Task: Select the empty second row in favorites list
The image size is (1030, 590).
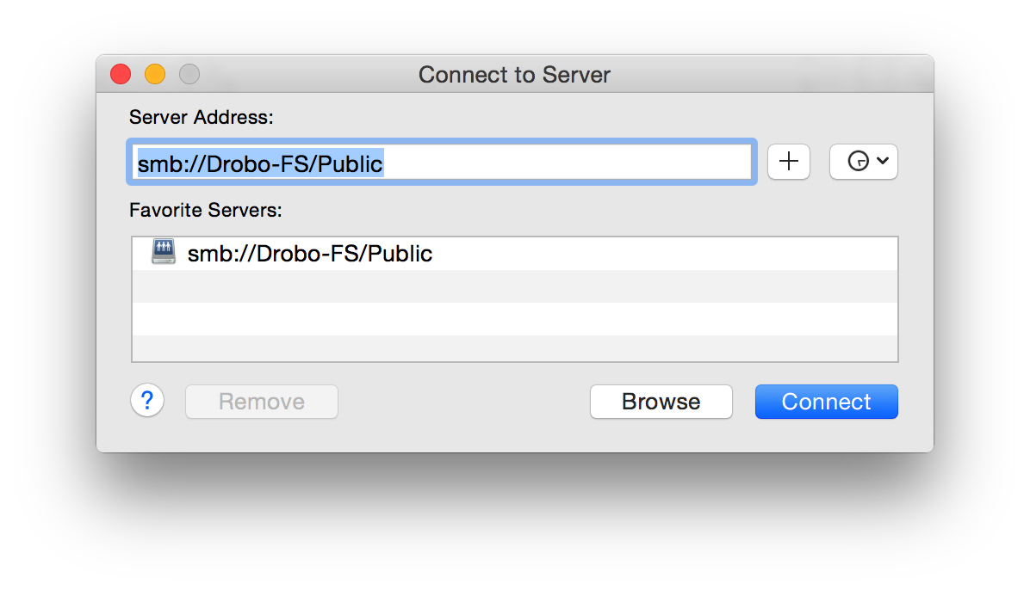Action: [514, 286]
